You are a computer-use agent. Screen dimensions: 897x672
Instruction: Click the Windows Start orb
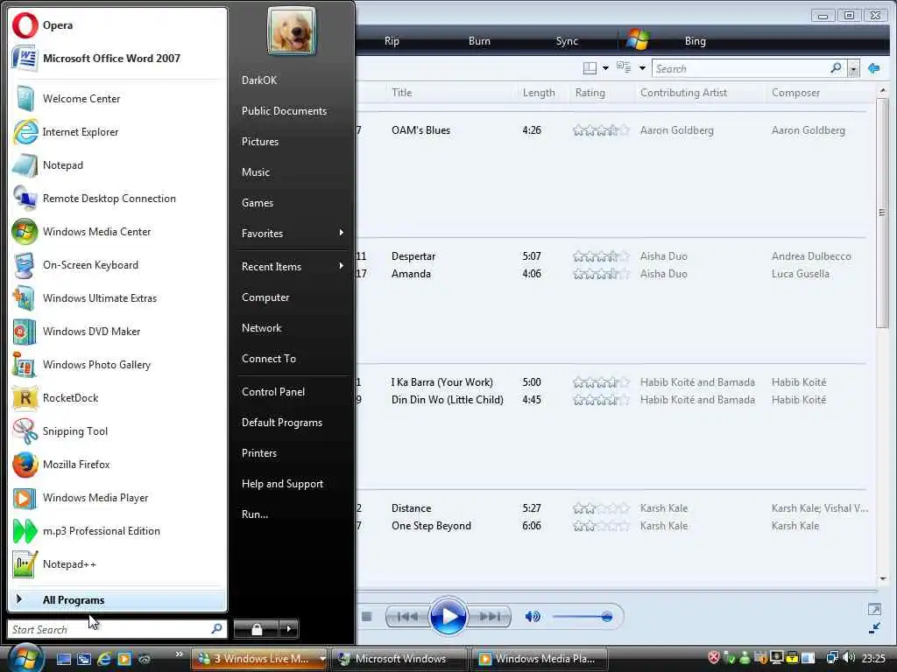(25, 657)
